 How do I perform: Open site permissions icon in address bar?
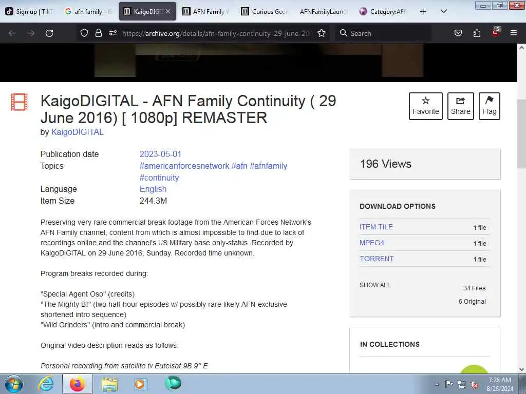point(112,33)
